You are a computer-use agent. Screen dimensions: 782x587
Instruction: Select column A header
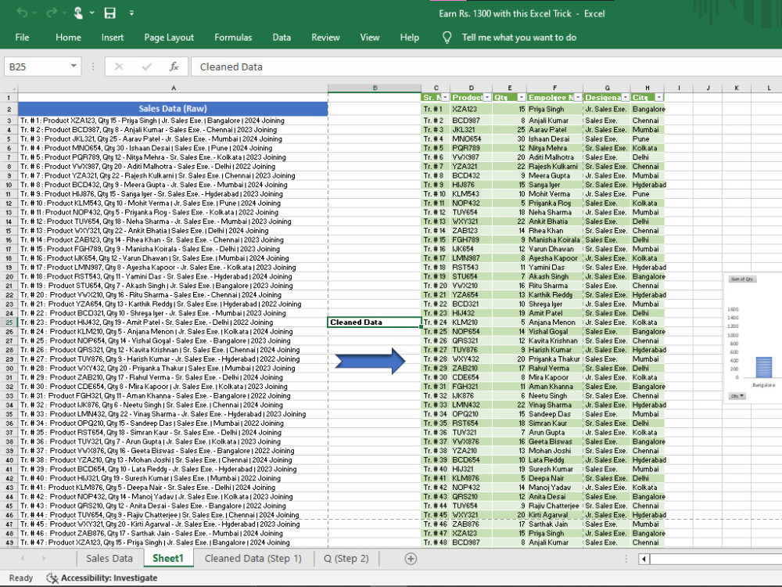(x=173, y=88)
